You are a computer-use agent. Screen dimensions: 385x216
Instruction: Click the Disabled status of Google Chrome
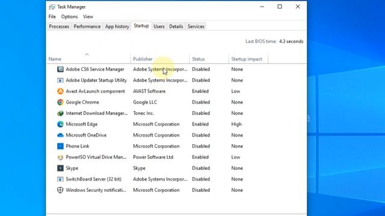(201, 102)
